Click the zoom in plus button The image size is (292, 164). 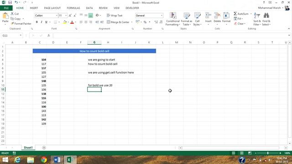coord(280,153)
